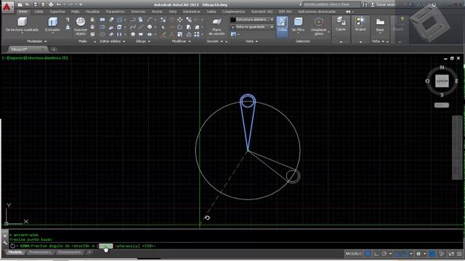This screenshot has width=465, height=261.
Task: Select the Line tool in Dibujo panel
Action: [140, 27]
